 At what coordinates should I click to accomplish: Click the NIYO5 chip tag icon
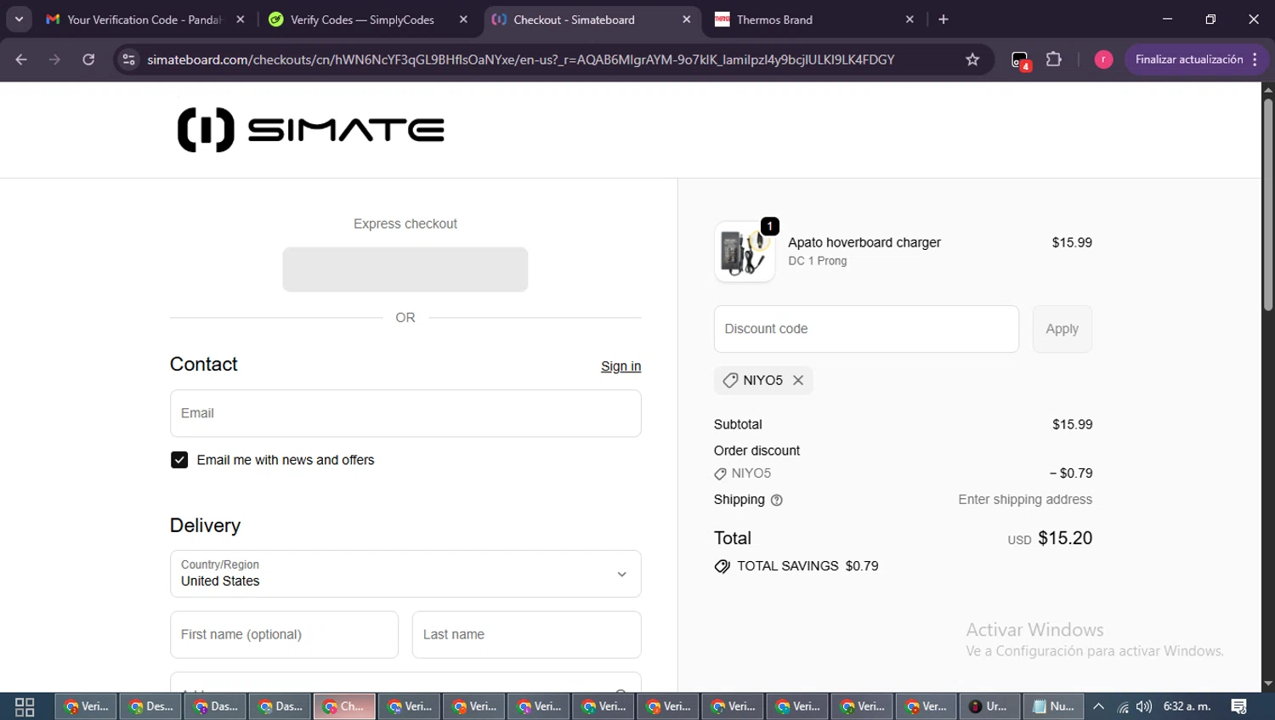coord(730,380)
